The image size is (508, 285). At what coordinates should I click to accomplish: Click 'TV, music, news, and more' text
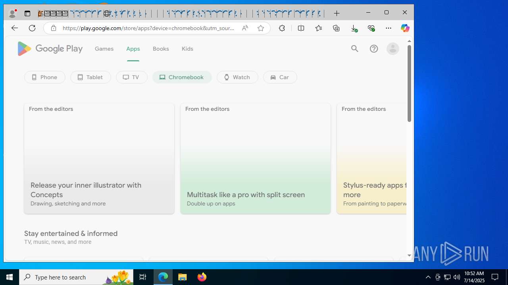[x=58, y=242]
